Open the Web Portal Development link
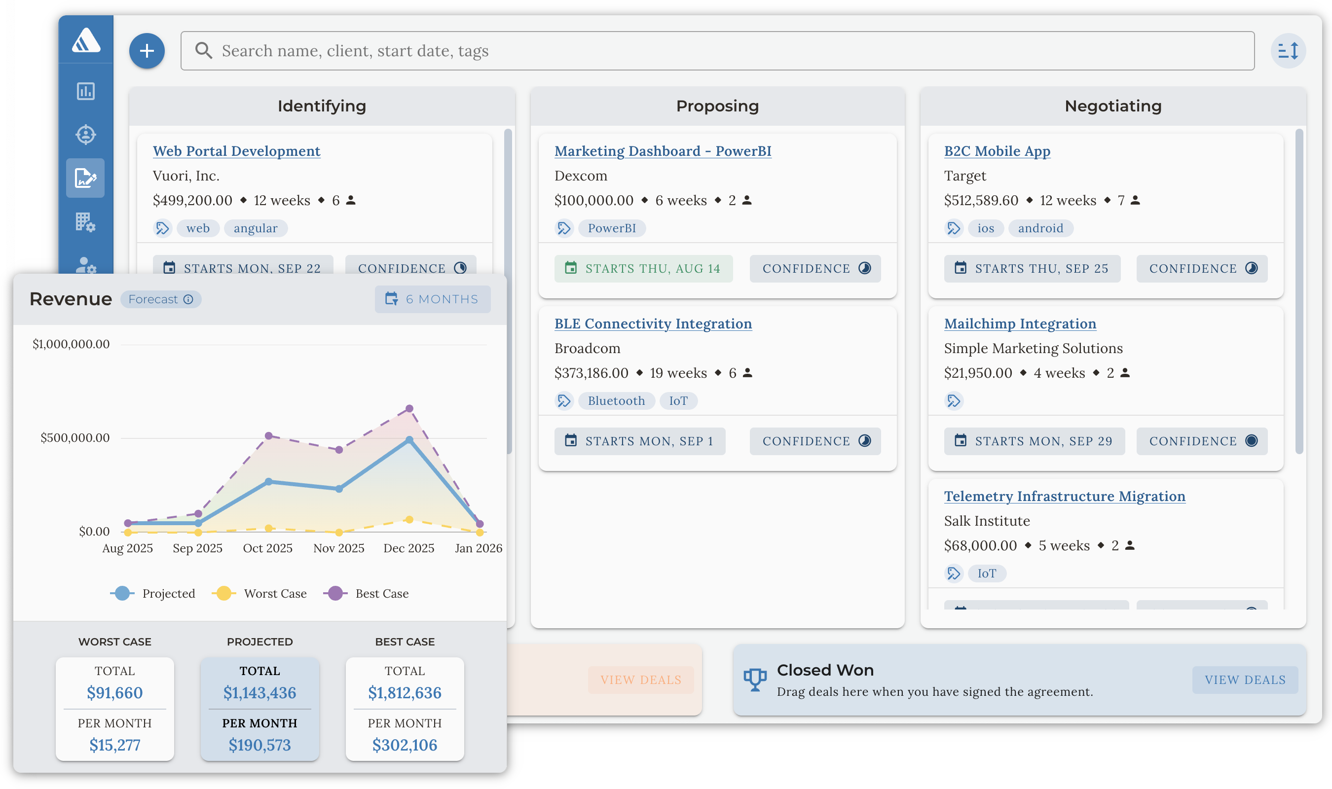Image resolution: width=1332 pixels, height=789 pixels. pos(237,151)
